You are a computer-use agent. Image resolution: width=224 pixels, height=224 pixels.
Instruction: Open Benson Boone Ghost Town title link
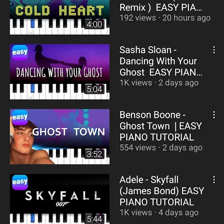(160, 126)
